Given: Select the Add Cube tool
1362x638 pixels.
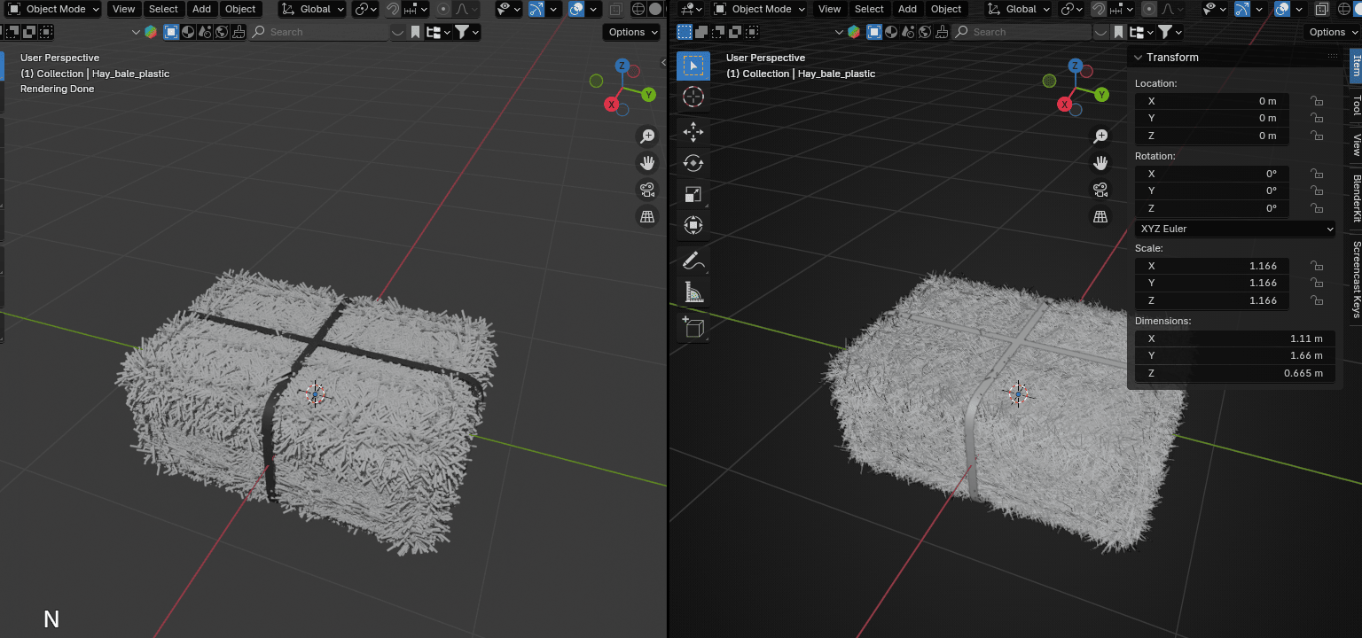Looking at the screenshot, I should coord(693,327).
